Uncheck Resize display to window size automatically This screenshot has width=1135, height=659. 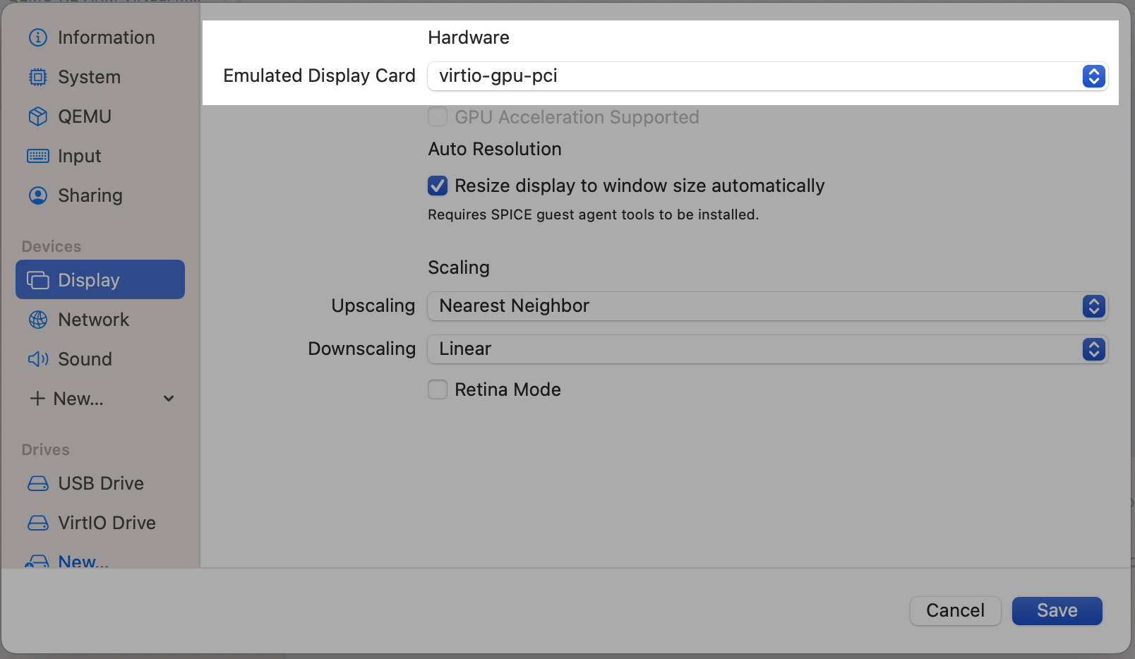[x=438, y=186]
